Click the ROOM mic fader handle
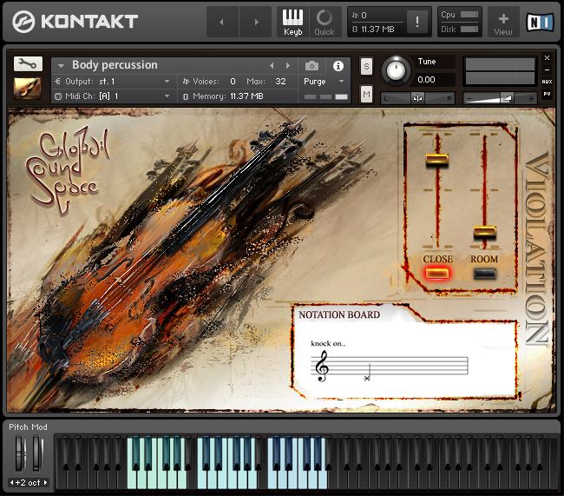The width and height of the screenshot is (564, 496). pyautogui.click(x=484, y=232)
